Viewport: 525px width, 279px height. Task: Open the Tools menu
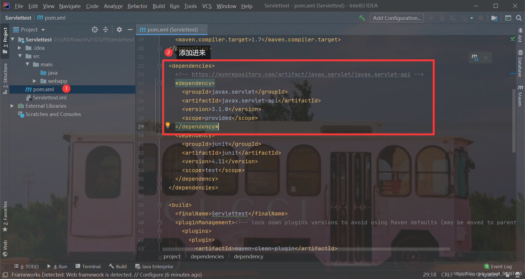point(190,6)
